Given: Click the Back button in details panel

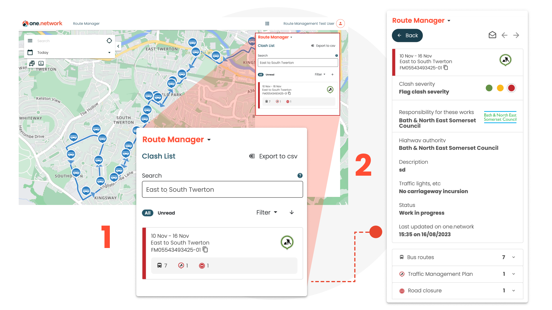Looking at the screenshot, I should pos(407,35).
